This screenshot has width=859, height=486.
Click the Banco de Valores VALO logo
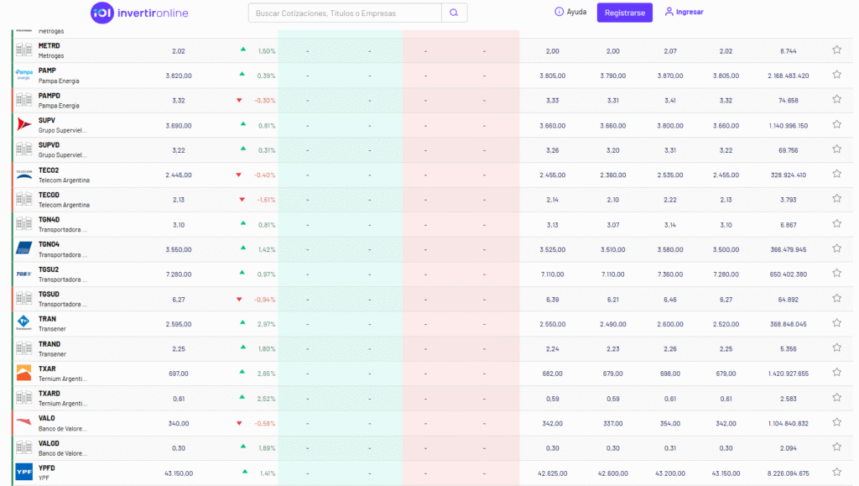point(23,422)
